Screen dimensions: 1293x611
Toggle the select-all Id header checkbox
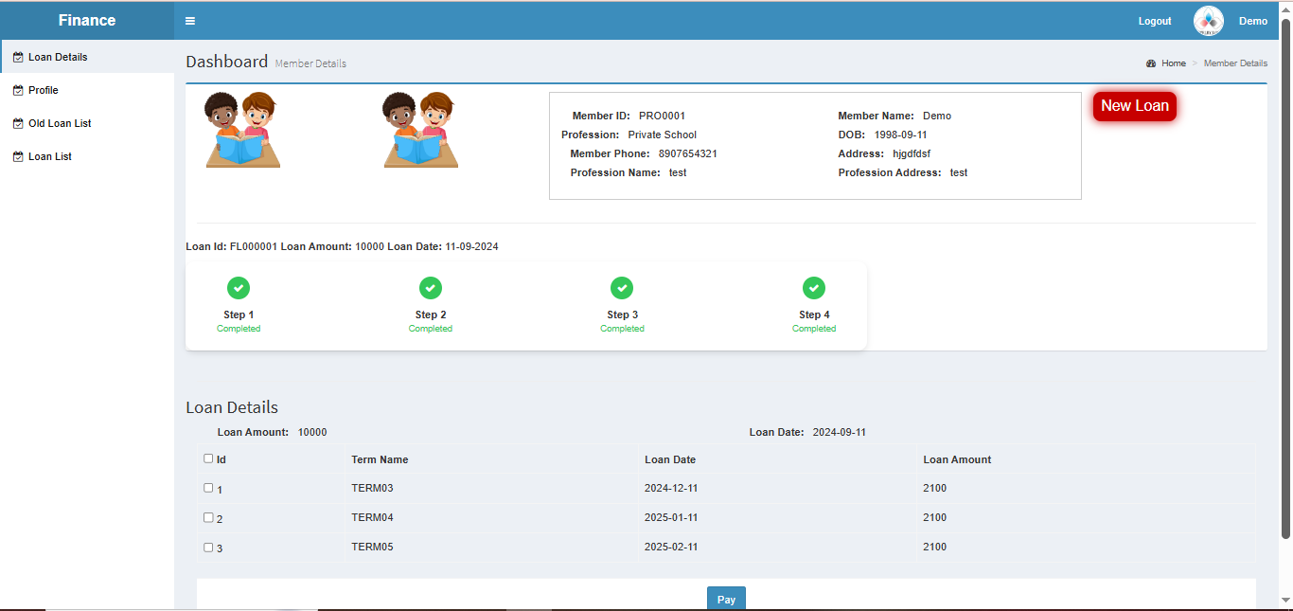209,458
